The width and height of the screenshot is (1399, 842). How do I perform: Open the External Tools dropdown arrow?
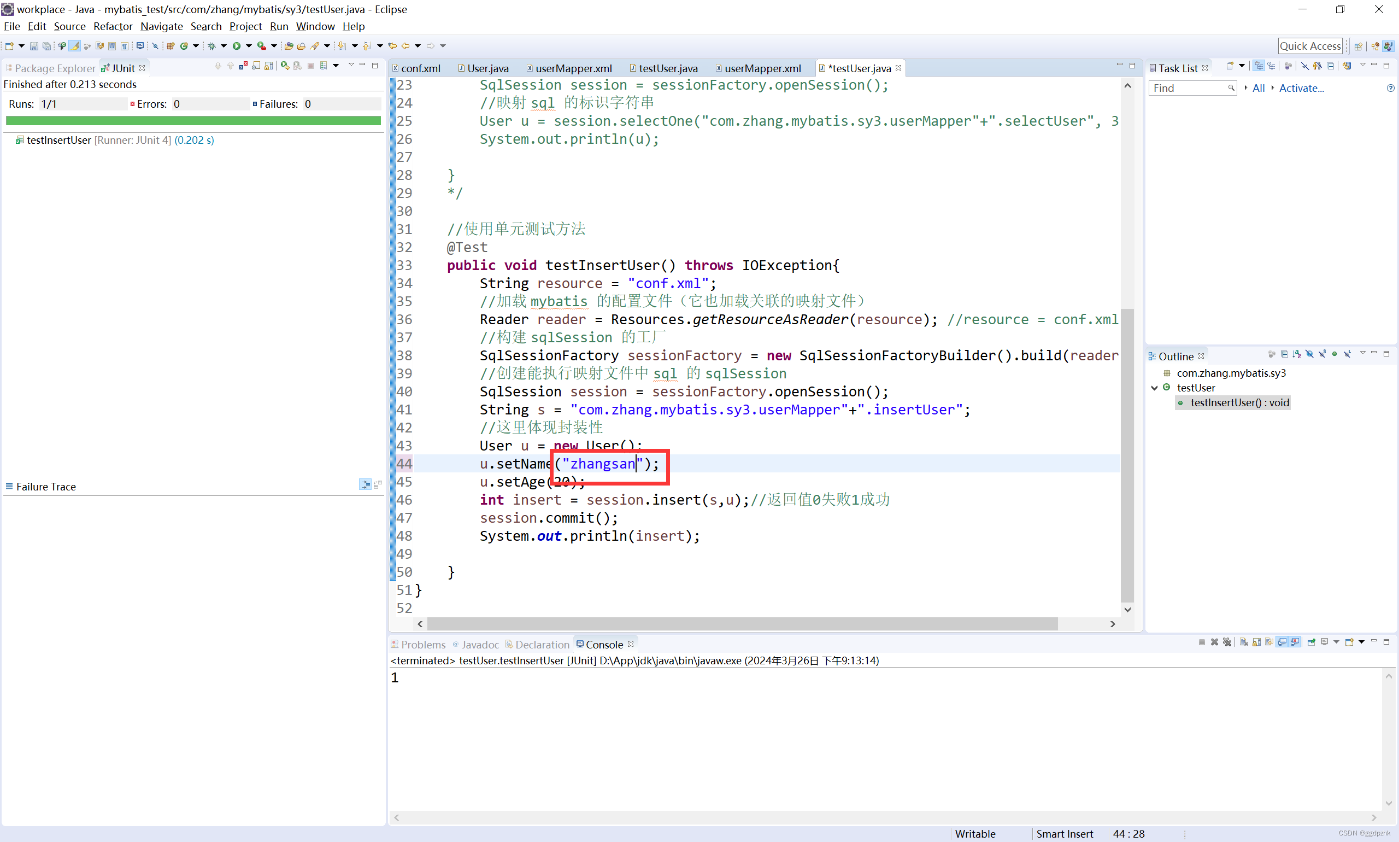[274, 46]
